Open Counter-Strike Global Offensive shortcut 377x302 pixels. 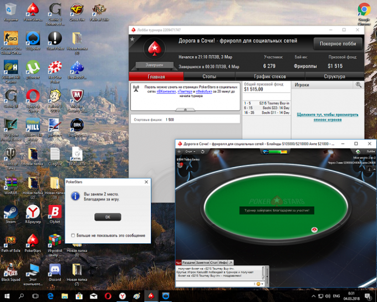pyautogui.click(x=11, y=43)
